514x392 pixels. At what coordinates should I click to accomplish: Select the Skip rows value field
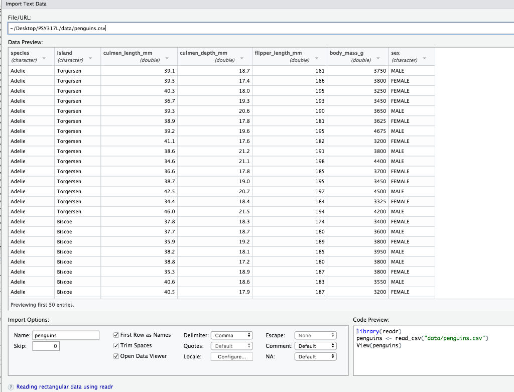46,345
